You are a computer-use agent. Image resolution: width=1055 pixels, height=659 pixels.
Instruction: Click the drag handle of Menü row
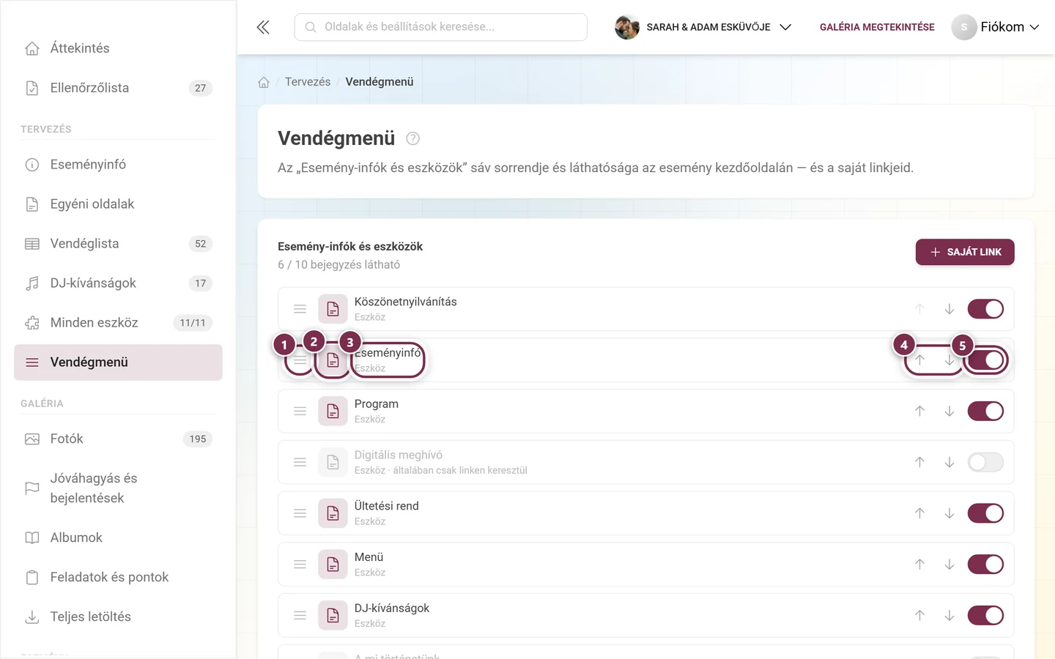pos(300,565)
